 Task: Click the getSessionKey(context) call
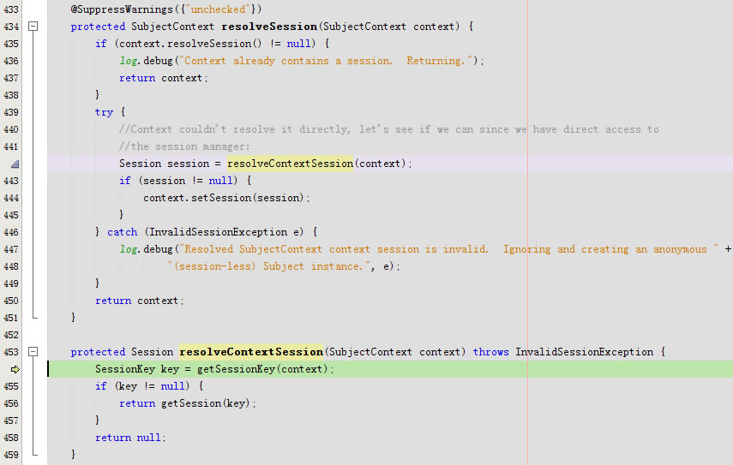pos(262,369)
